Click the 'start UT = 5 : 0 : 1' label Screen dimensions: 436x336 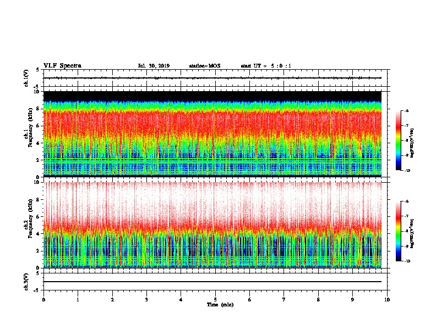(266, 66)
